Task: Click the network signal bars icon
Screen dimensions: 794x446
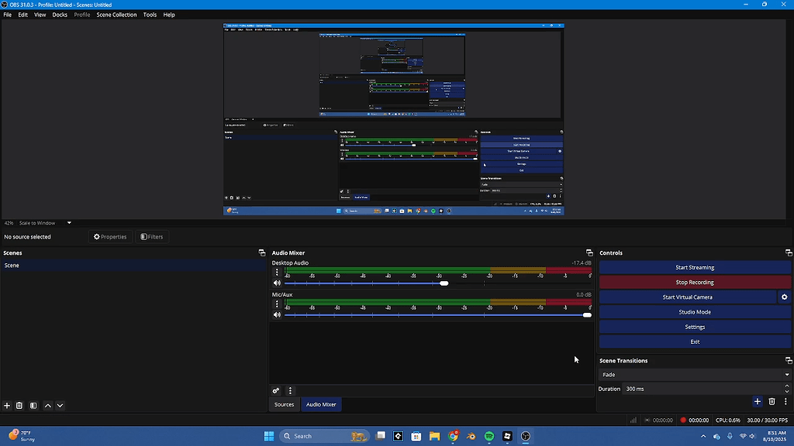Action: (x=633, y=420)
